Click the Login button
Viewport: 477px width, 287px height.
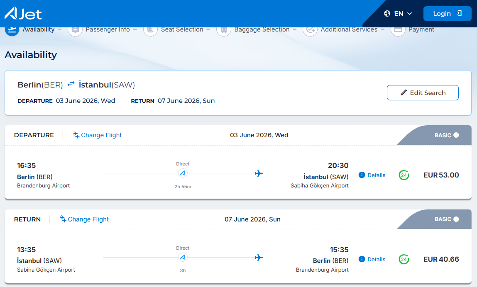click(x=447, y=14)
